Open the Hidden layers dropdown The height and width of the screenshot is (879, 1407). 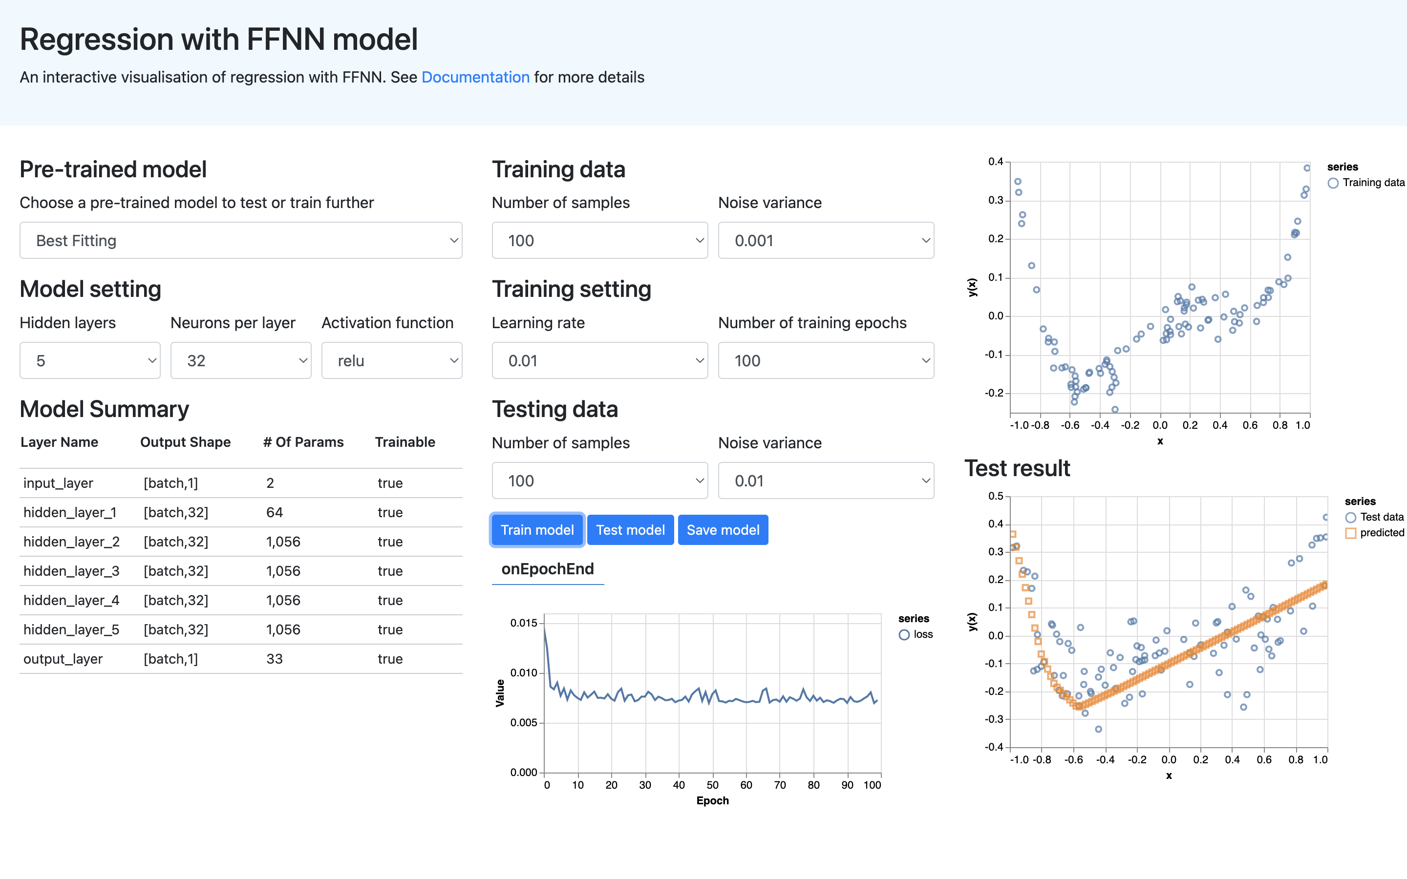(89, 360)
